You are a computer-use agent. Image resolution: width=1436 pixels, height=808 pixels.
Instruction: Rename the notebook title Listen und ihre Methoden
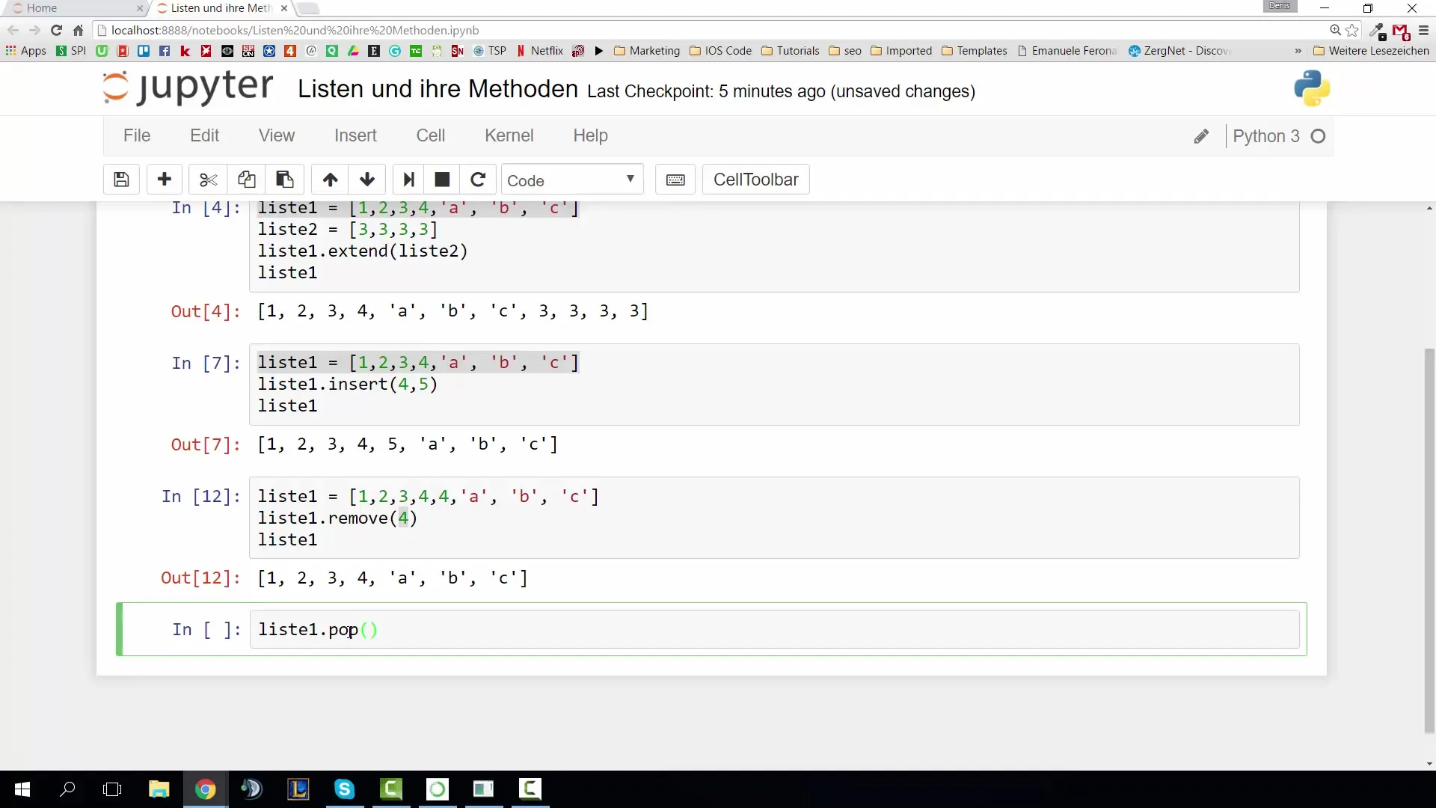click(438, 89)
